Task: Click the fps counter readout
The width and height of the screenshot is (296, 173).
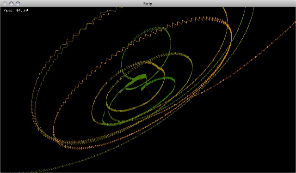Action: point(16,10)
